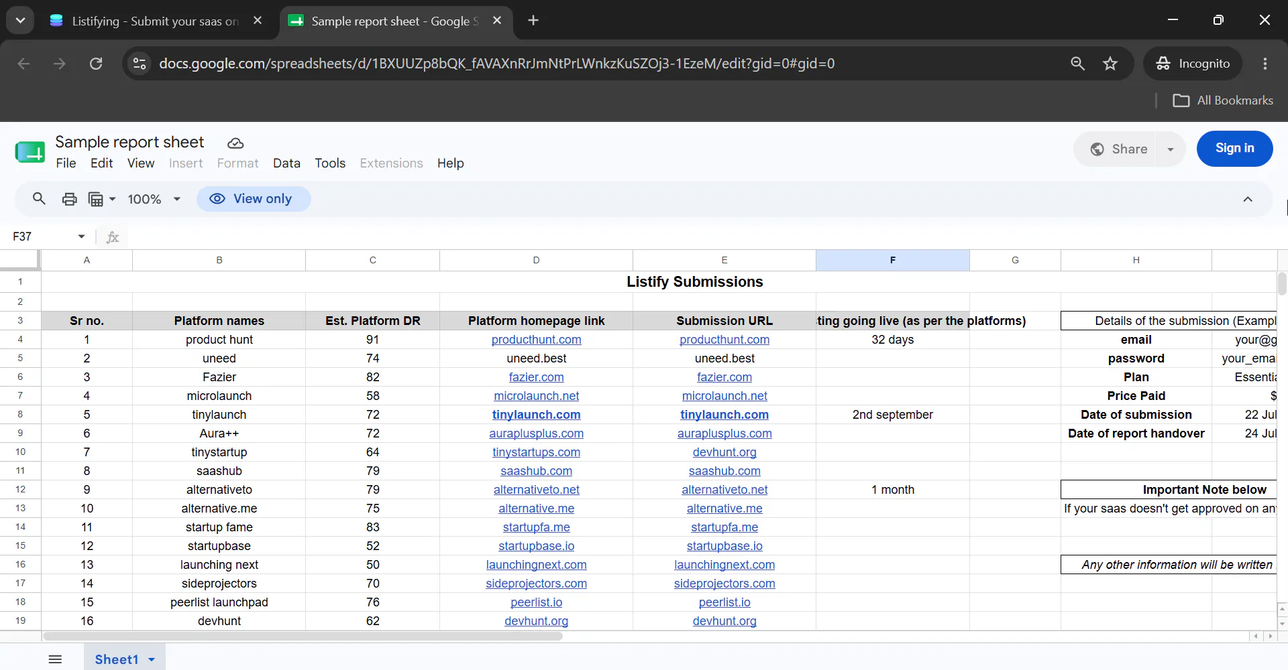
Task: Expand the Name box dropdown arrow
Action: click(81, 237)
